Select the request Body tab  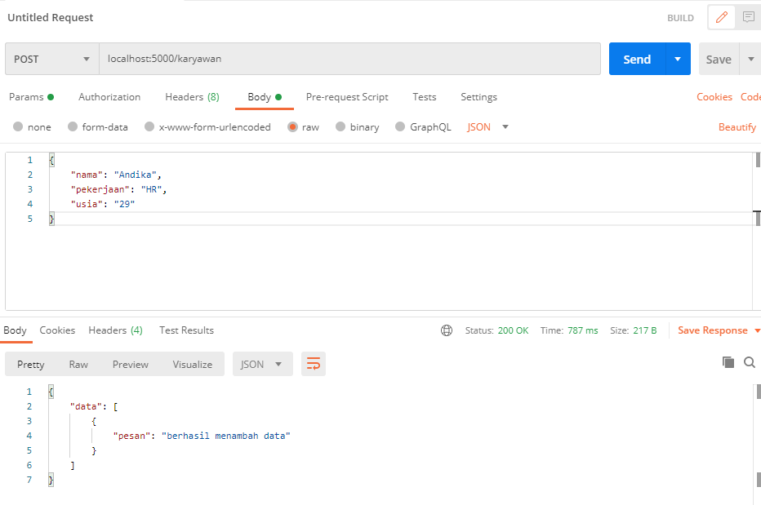click(265, 97)
